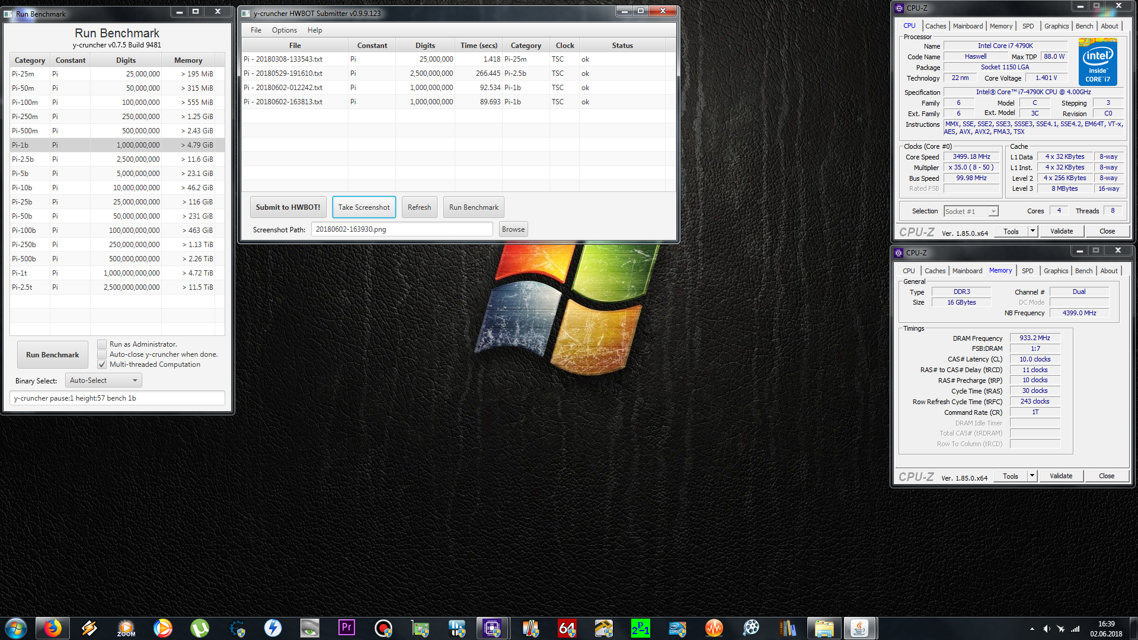Screen dimensions: 1138x640
Task: Open Daemon Tools lightning icon
Action: 273,628
